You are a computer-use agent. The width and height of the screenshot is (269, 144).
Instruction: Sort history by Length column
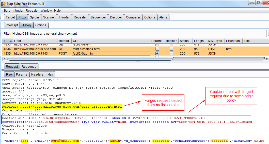click(x=199, y=41)
